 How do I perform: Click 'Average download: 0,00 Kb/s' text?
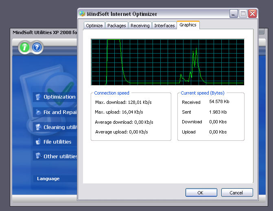pyautogui.click(x=124, y=122)
